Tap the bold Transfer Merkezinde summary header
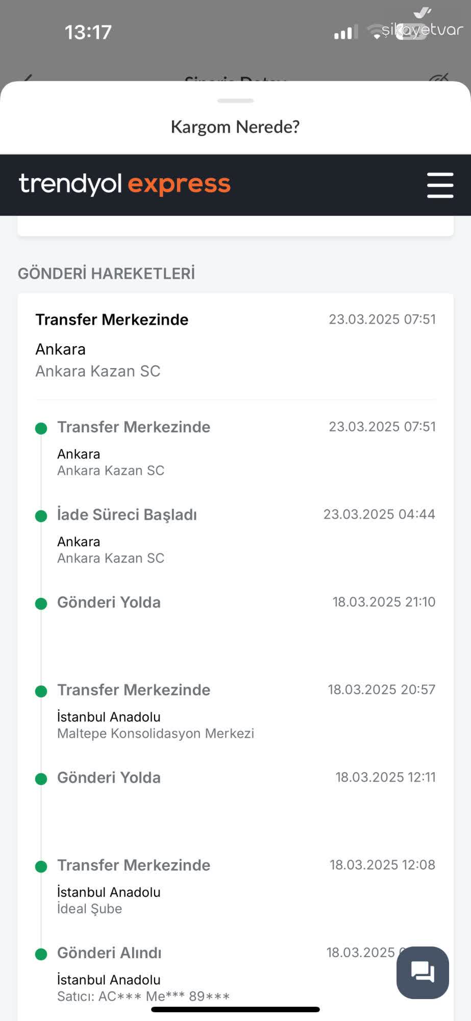Screen dimensions: 471x1021 pyautogui.click(x=112, y=320)
